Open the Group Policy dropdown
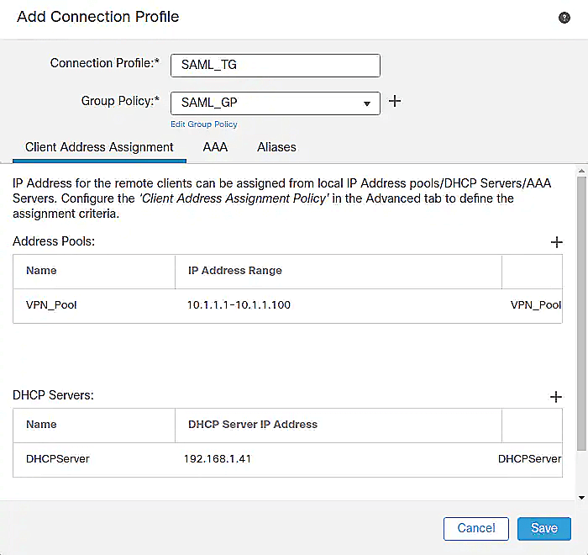The height and width of the screenshot is (555, 588). point(276,103)
